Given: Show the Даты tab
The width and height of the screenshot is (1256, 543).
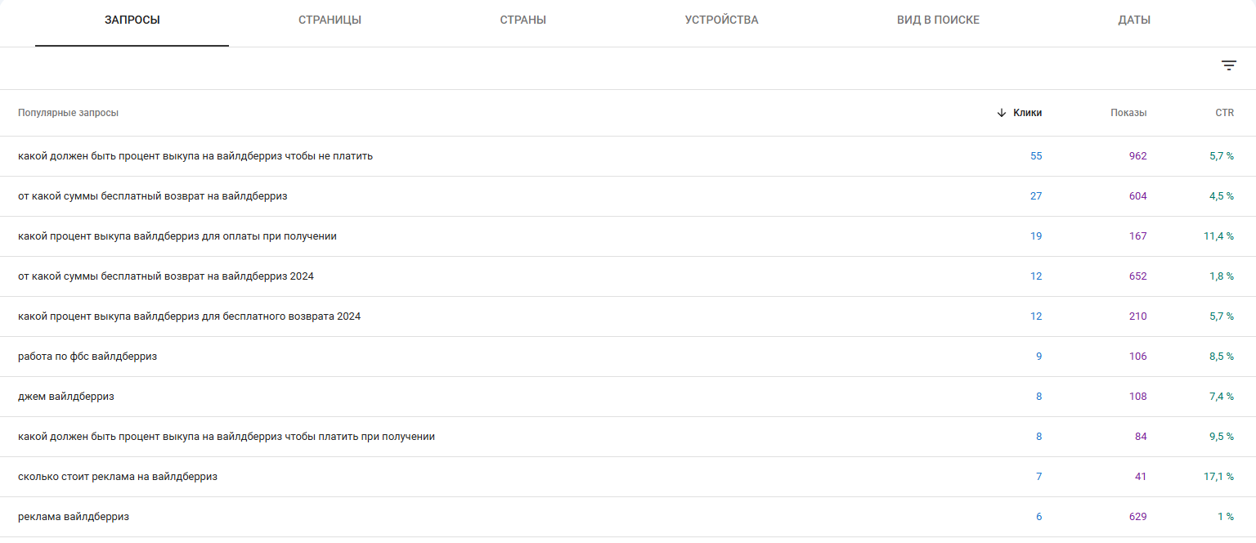Looking at the screenshot, I should pyautogui.click(x=1133, y=20).
